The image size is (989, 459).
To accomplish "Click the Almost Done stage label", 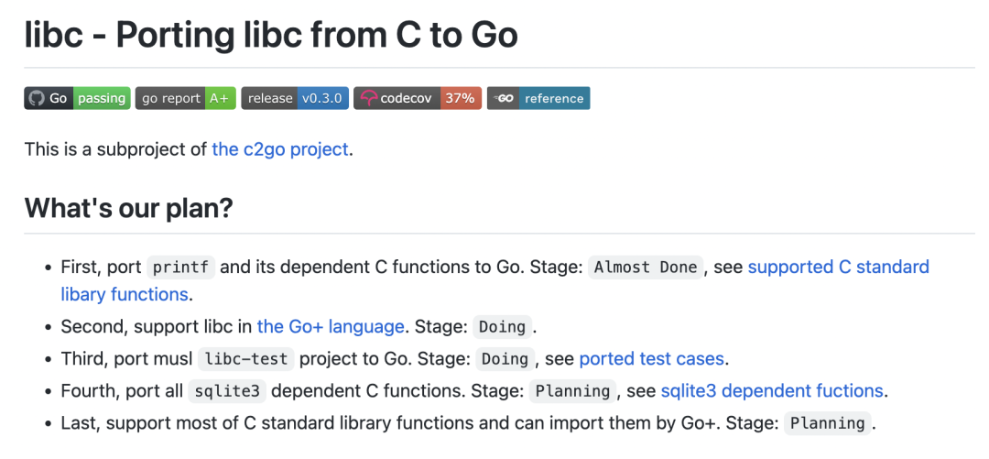I will pos(646,268).
